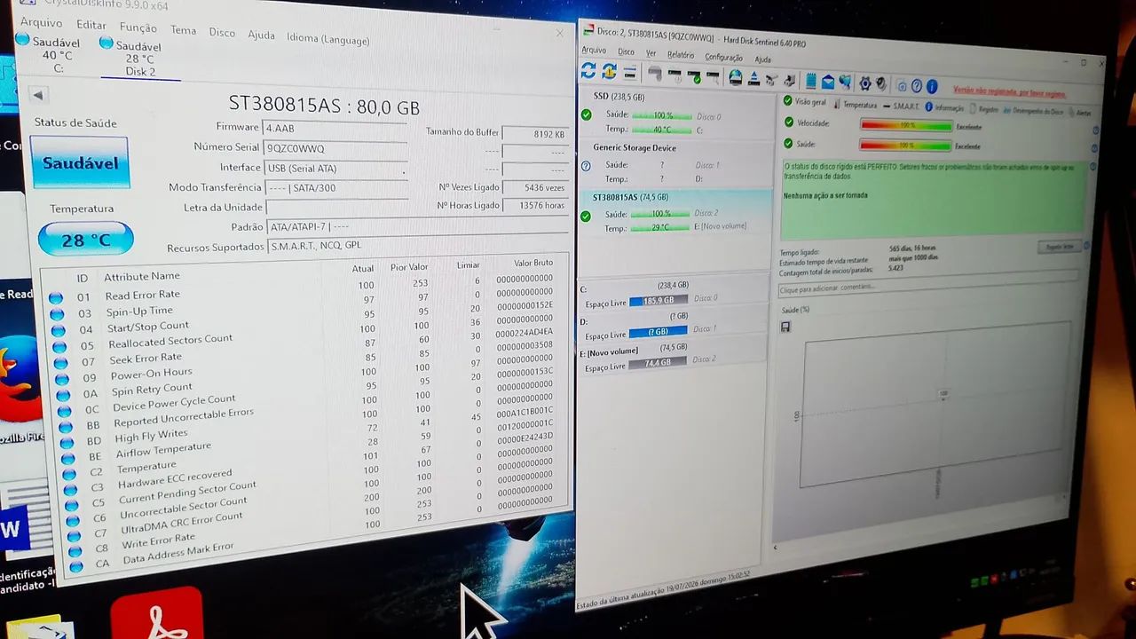
Task: Click the E: free space bar showing 74,4 GB
Action: pyautogui.click(x=658, y=362)
